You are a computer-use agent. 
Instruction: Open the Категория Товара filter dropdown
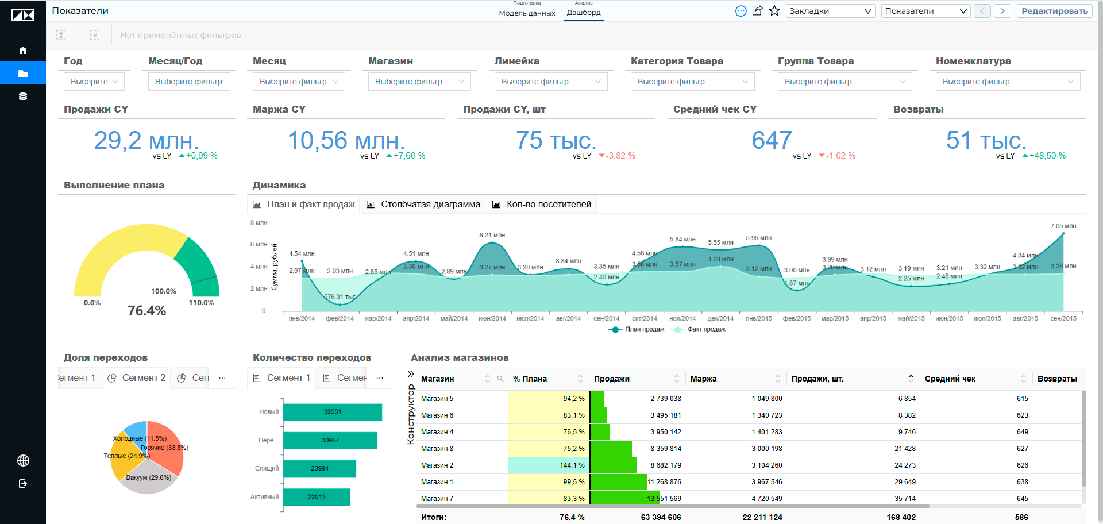click(x=692, y=82)
